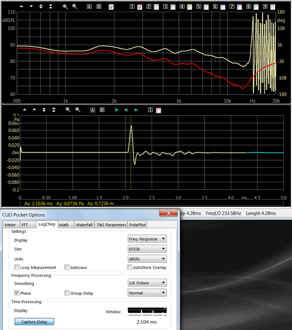Click vertical autoscale icon in impulse toolbar
Image resolution: width=292 pixels, height=330 pixels.
pos(54,110)
